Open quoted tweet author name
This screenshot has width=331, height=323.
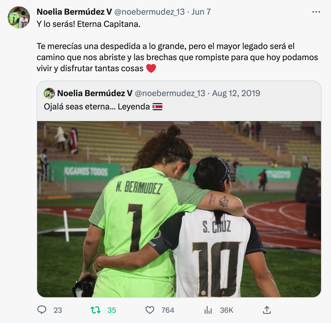(x=95, y=93)
